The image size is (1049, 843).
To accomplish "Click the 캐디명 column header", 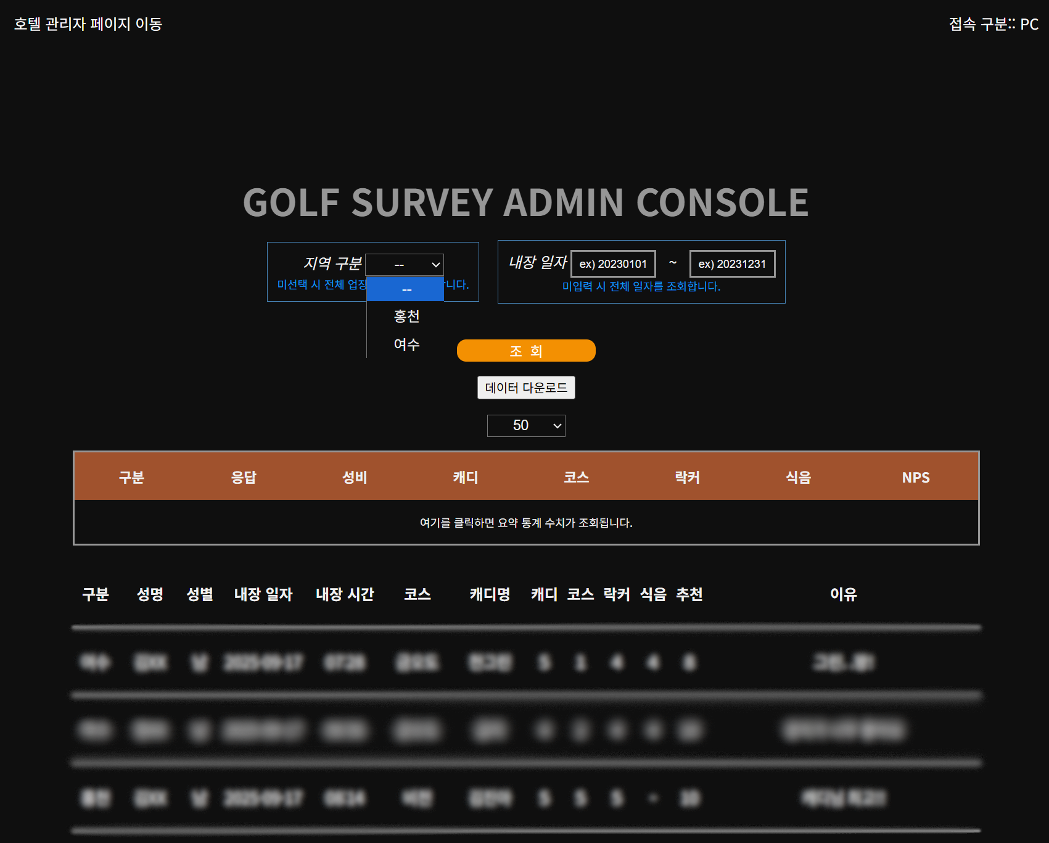I will pyautogui.click(x=490, y=594).
